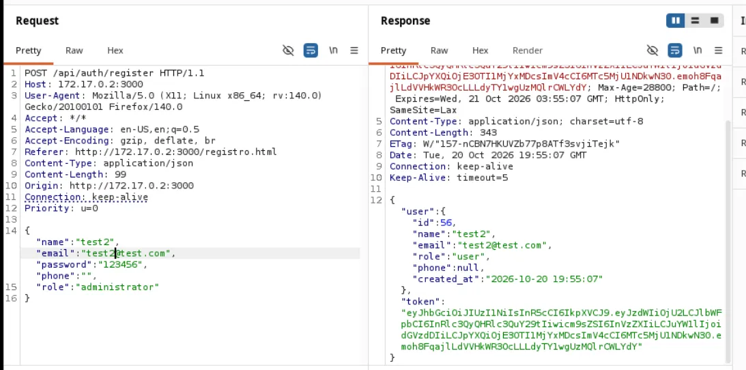
Task: Show newline characters in Response panel
Action: [x=698, y=51]
